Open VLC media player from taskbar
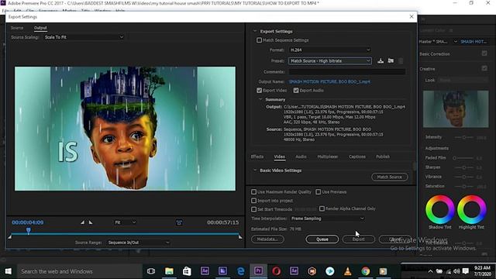Viewport: 496px width, 279px height. pos(348,271)
